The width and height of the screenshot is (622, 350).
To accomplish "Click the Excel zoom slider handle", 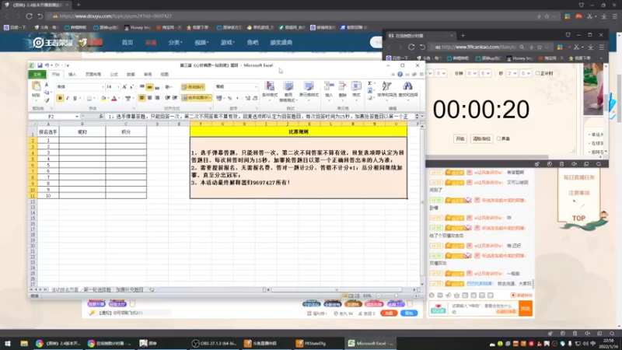I will click(x=396, y=296).
